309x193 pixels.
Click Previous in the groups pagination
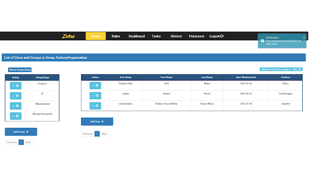[12, 142]
